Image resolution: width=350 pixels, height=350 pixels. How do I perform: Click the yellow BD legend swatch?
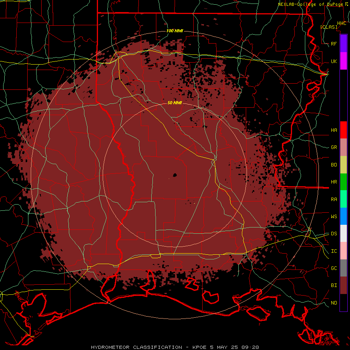[x=343, y=165]
